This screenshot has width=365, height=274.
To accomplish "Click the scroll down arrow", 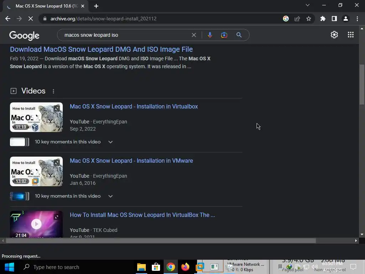I will 362,234.
